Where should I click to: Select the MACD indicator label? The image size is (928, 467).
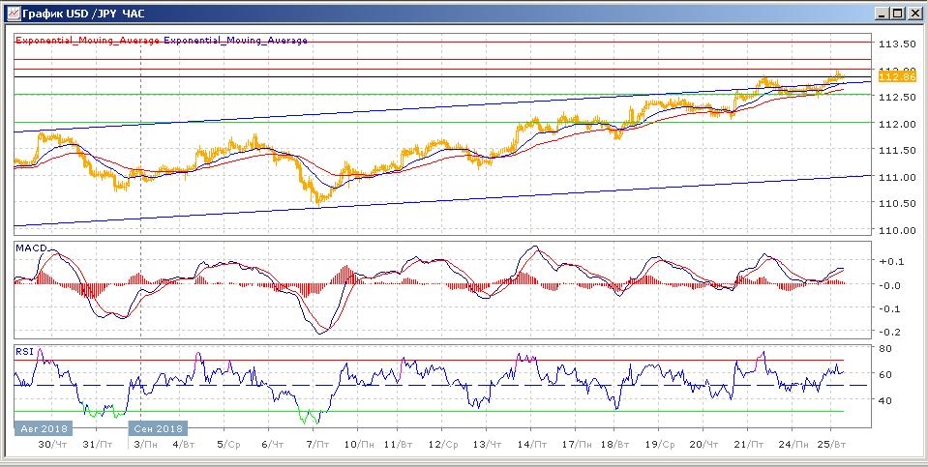[31, 247]
